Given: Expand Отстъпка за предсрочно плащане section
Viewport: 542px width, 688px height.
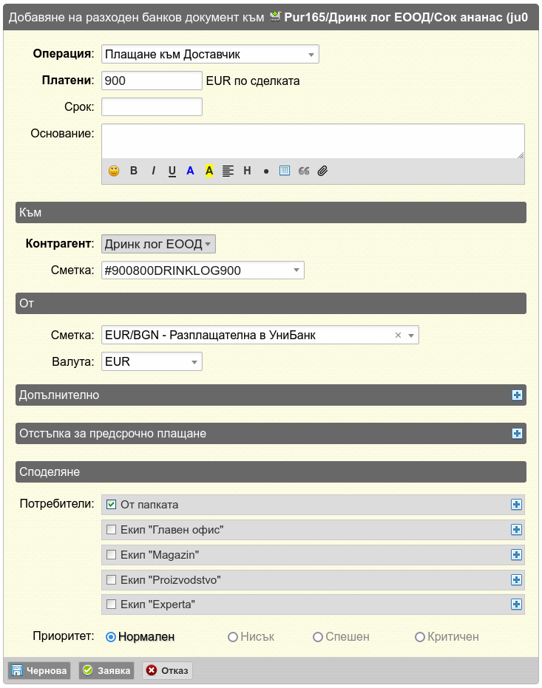Looking at the screenshot, I should tap(517, 434).
